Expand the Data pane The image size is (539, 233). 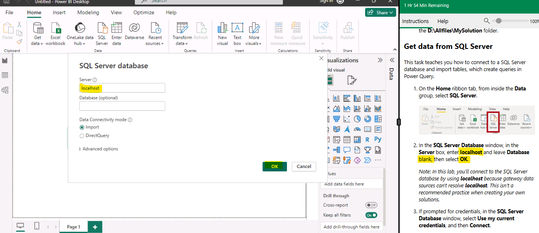392,60
